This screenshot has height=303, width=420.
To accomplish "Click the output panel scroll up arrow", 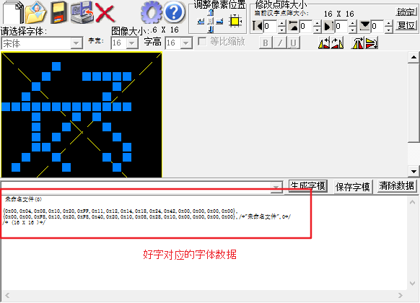I will [x=413, y=202].
